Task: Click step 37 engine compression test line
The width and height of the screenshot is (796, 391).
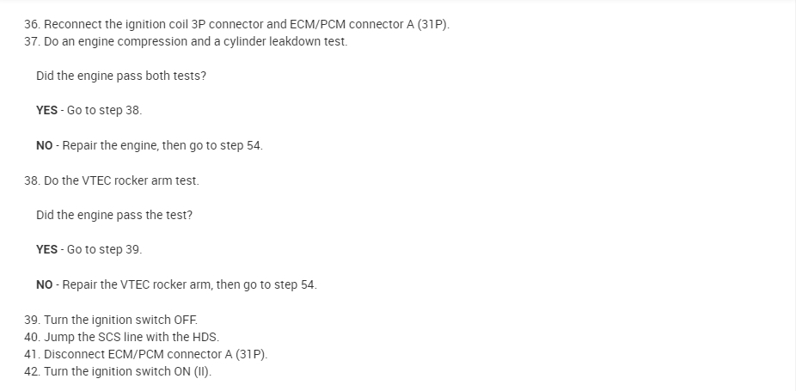Action: (x=186, y=41)
